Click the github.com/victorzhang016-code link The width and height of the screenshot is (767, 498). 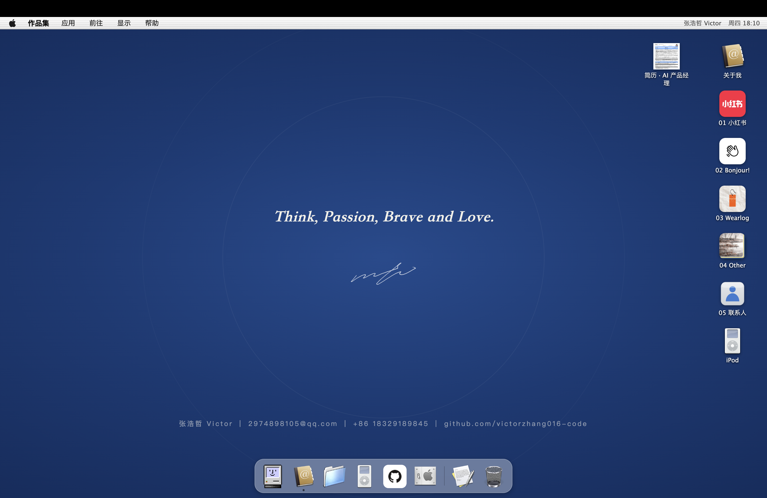(515, 424)
